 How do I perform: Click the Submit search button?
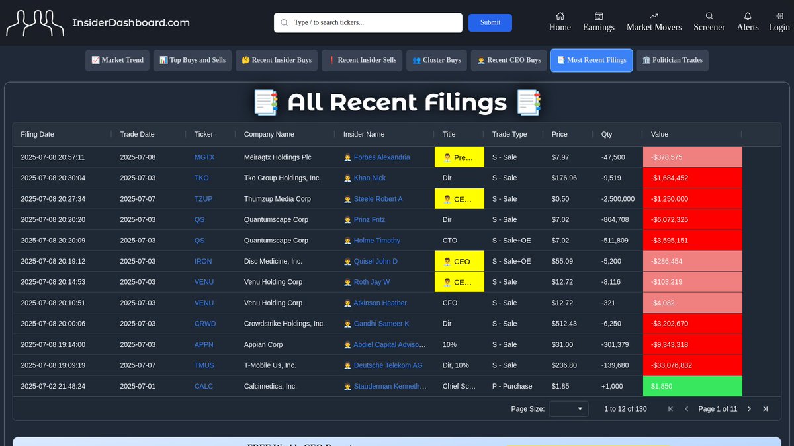(490, 22)
